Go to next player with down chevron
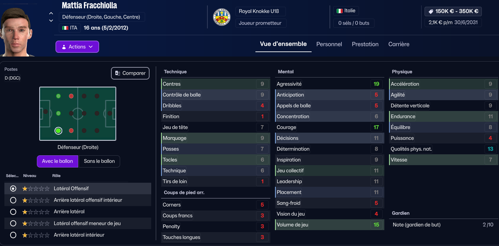The height and width of the screenshot is (246, 499). pyautogui.click(x=51, y=21)
